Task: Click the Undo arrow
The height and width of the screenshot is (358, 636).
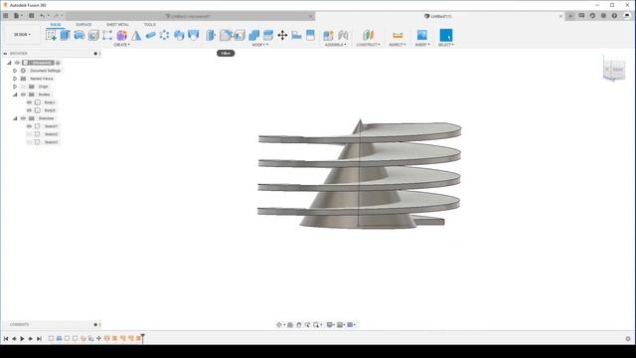Action: pyautogui.click(x=42, y=16)
